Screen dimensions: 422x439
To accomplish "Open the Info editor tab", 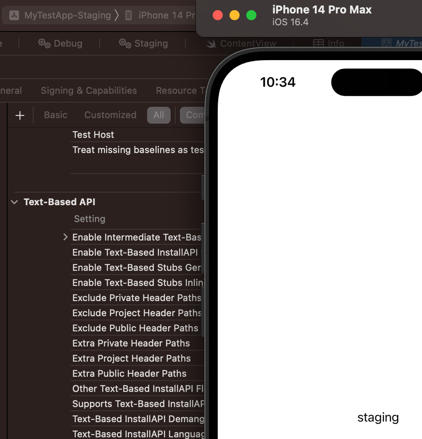I will pos(329,43).
